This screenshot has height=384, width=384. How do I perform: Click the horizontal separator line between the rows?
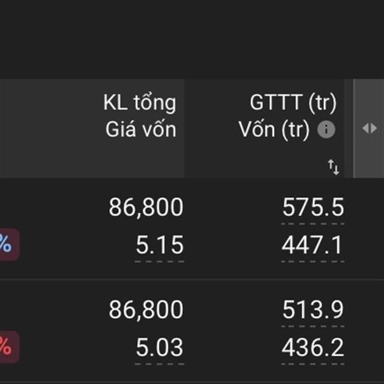click(x=192, y=278)
